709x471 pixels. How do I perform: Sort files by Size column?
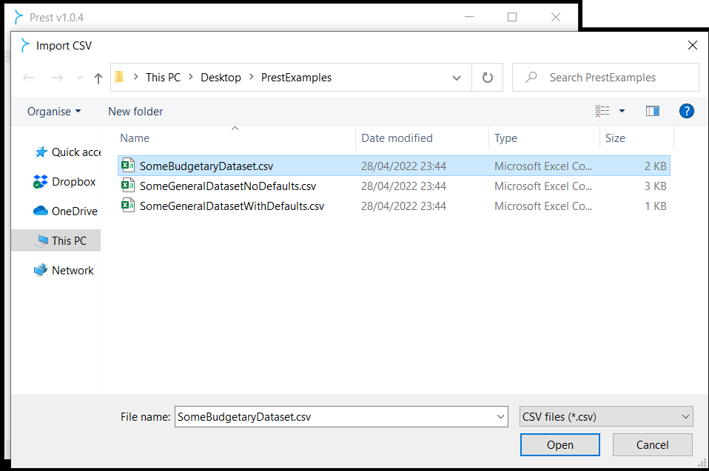click(x=637, y=138)
